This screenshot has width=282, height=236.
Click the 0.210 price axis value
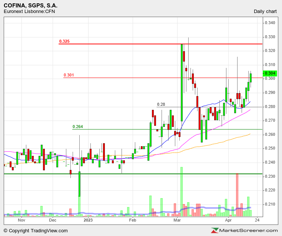pos(270,204)
